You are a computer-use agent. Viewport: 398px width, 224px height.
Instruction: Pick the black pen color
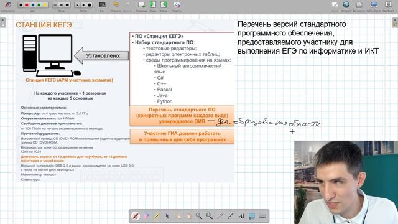click(x=21, y=5)
